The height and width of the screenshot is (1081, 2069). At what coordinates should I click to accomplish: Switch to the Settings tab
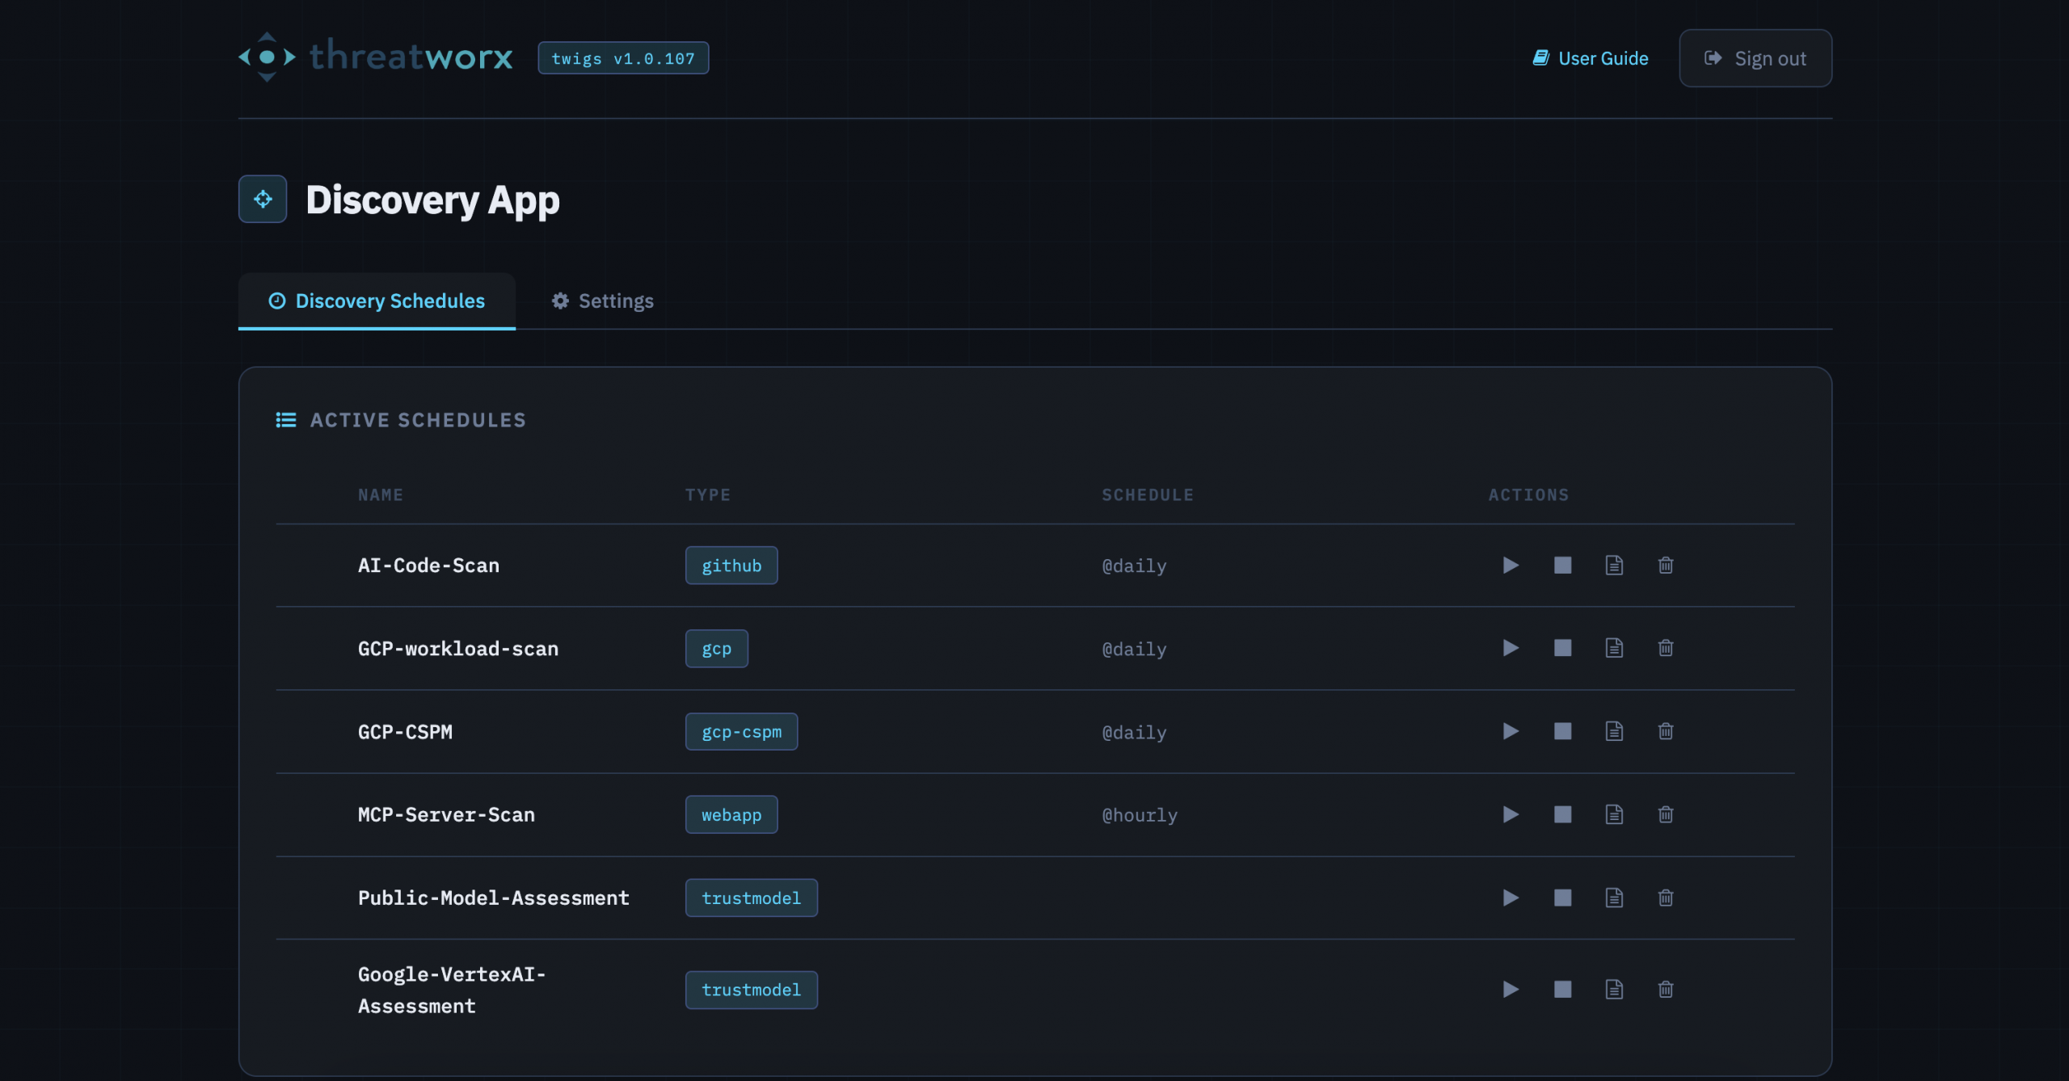603,301
